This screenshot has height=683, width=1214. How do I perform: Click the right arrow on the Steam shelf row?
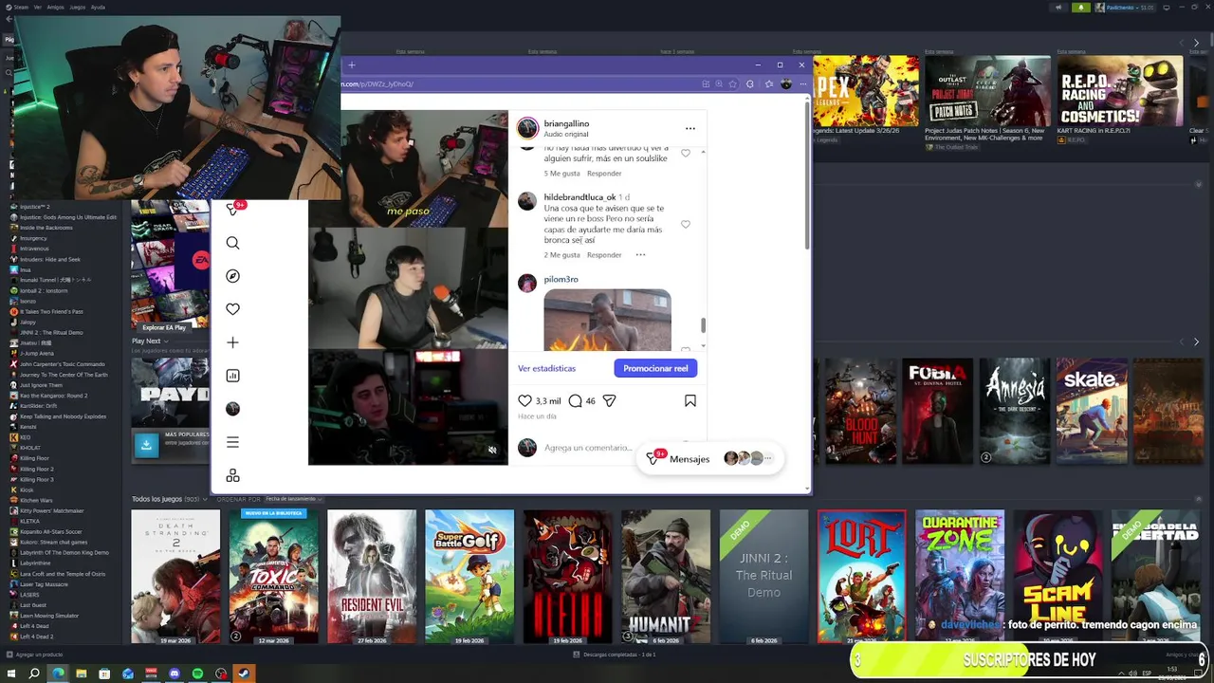(1196, 341)
